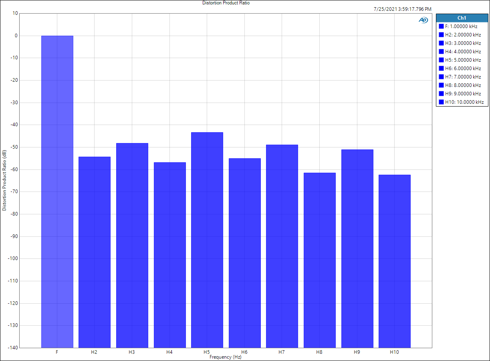Select legend entry text H6: 6.00000 kHz
Image resolution: width=490 pixels, height=361 pixels.
point(463,68)
